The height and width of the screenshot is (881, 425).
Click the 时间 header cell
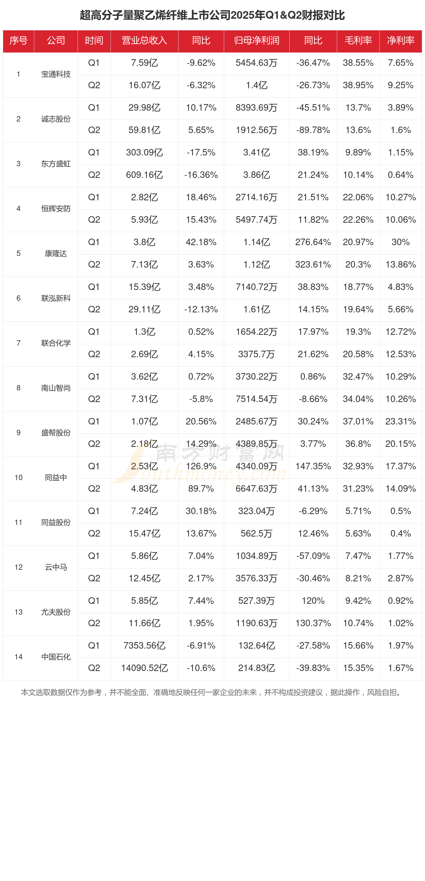click(x=94, y=41)
